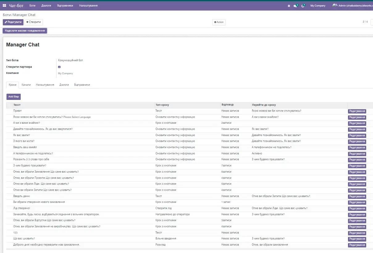Open the Action dropdown
Image resolution: width=373 pixels, height=253 pixels.
219,22
